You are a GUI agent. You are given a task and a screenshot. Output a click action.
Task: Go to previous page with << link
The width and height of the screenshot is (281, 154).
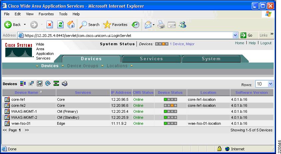5,130
